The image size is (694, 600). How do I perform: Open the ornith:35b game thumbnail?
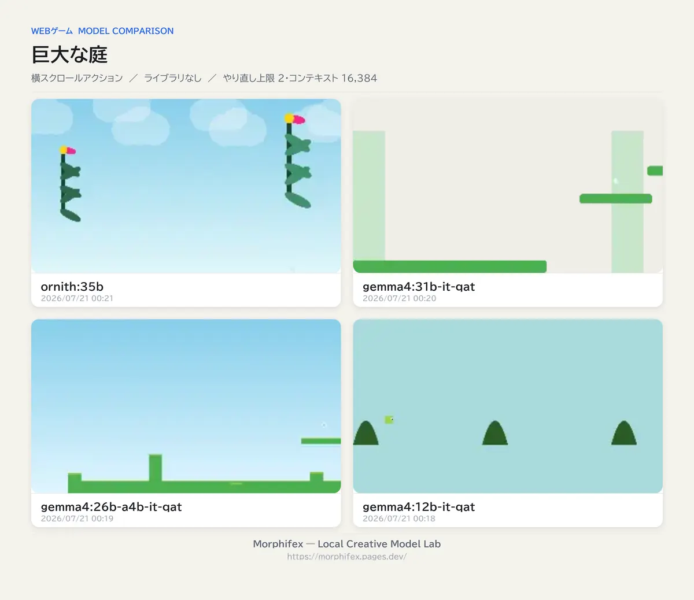(186, 186)
